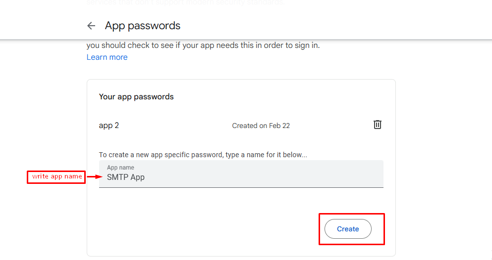Click the underline beneath the App name field
The image size is (492, 260).
pos(241,187)
